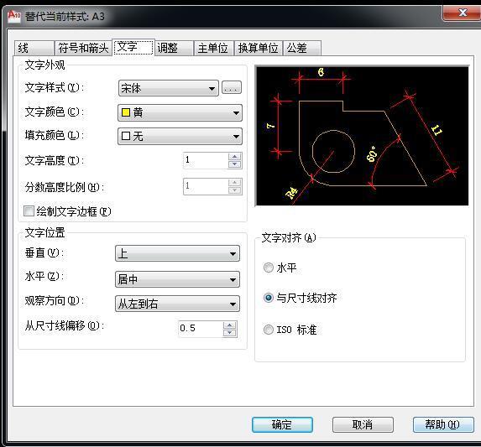Click the text style browse (...) button
This screenshot has height=447, width=481.
click(x=232, y=87)
